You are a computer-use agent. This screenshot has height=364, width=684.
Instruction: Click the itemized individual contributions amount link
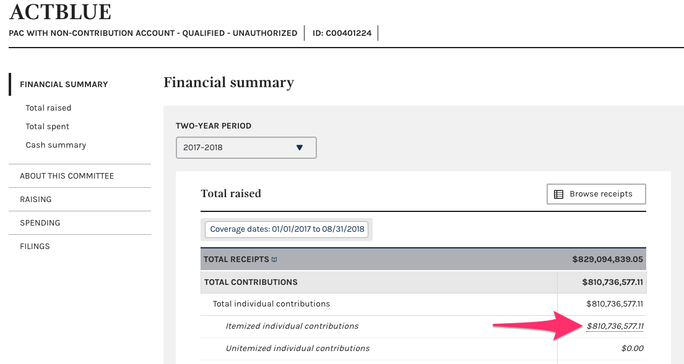pyautogui.click(x=615, y=326)
